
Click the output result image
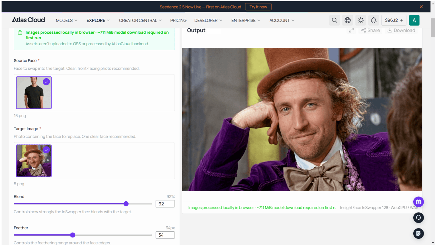point(302,119)
